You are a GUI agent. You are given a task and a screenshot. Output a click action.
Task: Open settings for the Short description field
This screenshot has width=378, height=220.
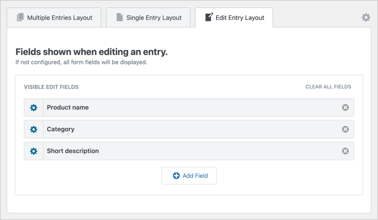tap(34, 151)
